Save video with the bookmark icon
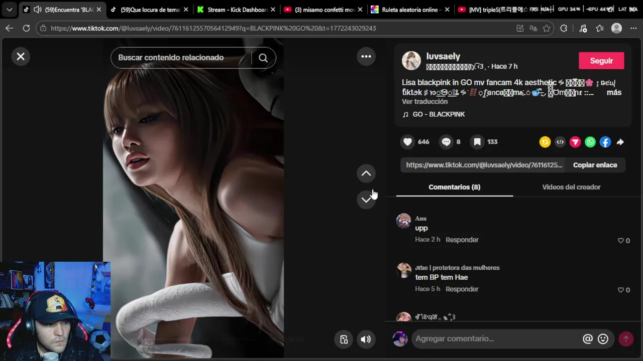The height and width of the screenshot is (361, 643). (477, 142)
